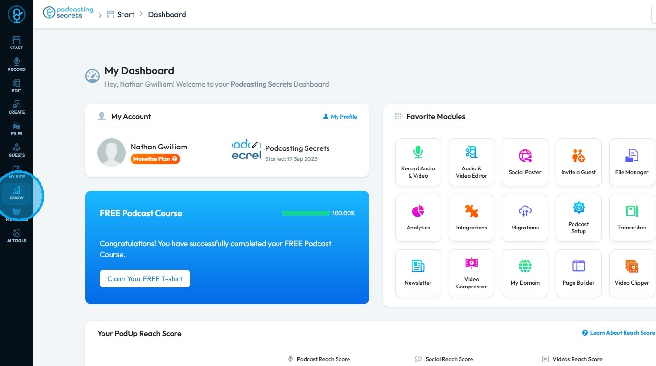The height and width of the screenshot is (366, 656).
Task: Open the Newsletter module
Action: [418, 273]
